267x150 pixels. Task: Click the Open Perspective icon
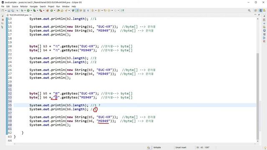click(256, 10)
